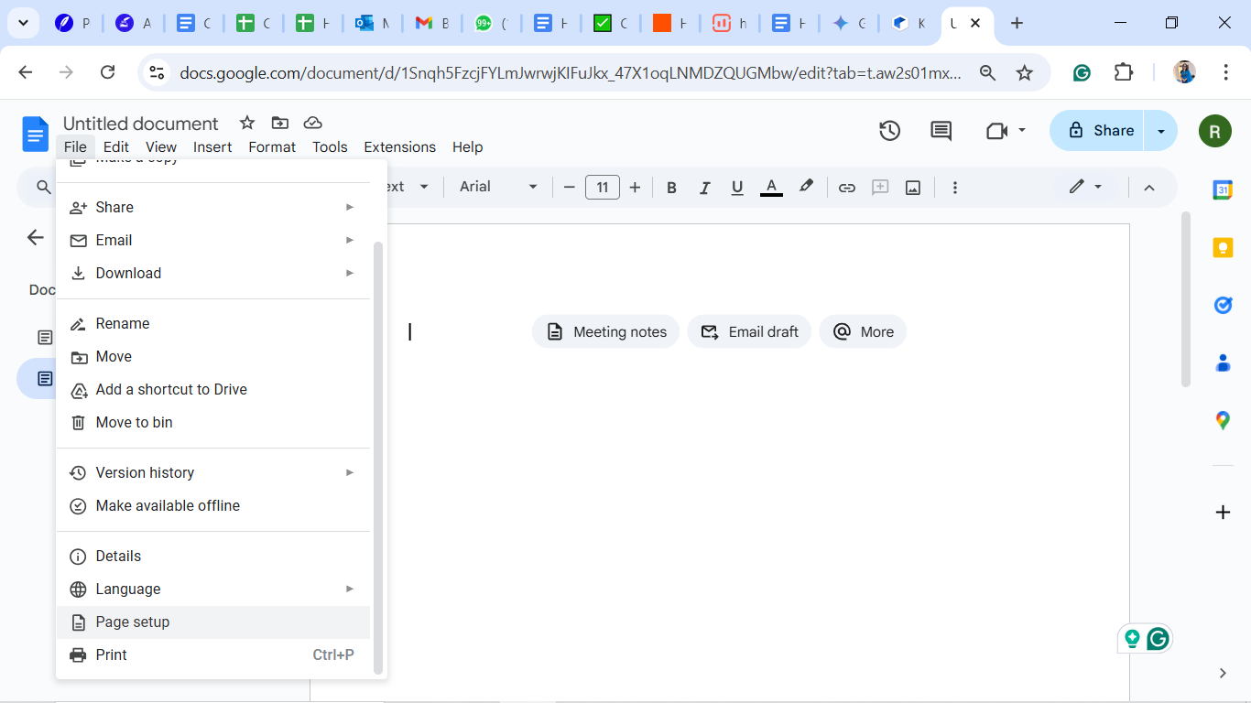
Task: Click the More chip
Action: coord(863,331)
